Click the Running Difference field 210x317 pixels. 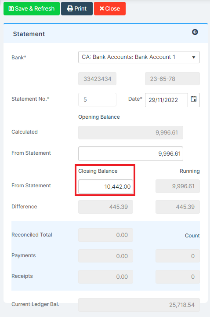pyautogui.click(x=177, y=207)
